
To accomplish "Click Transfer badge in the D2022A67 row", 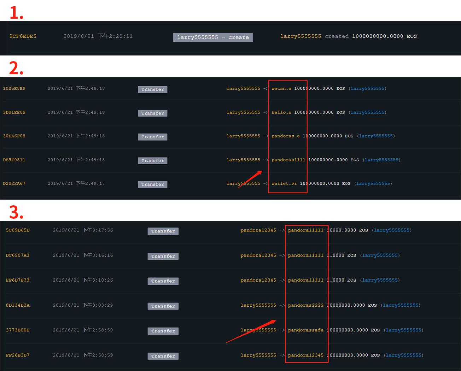I will pos(152,184).
